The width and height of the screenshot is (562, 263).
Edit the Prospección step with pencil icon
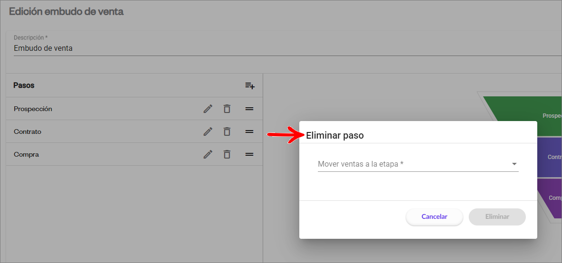pyautogui.click(x=208, y=109)
